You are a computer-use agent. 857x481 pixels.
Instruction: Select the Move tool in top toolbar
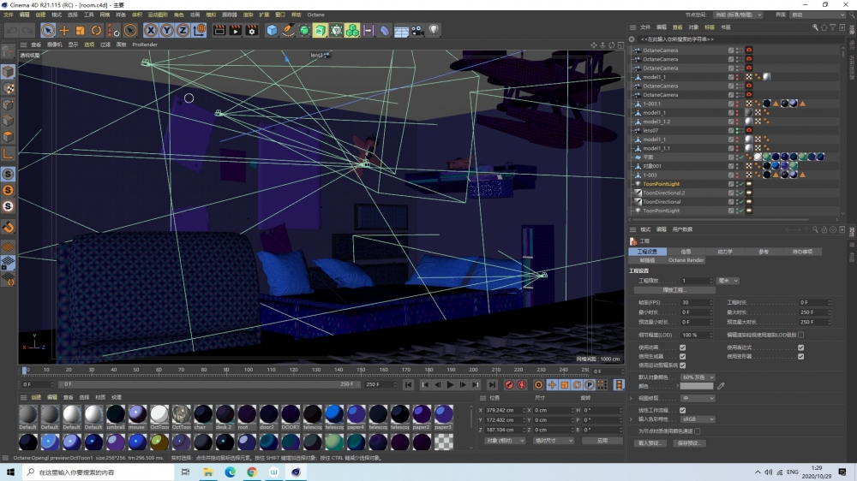coord(64,31)
